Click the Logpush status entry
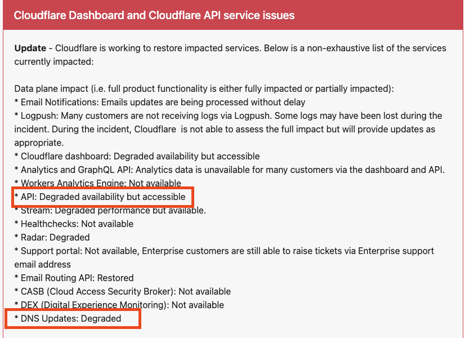 [229, 129]
